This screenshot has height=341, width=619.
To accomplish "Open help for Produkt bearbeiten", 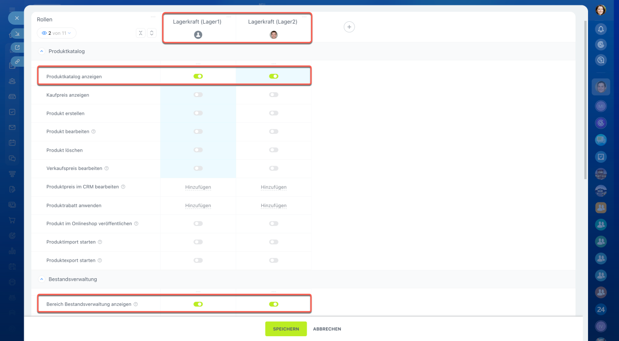I will [93, 132].
